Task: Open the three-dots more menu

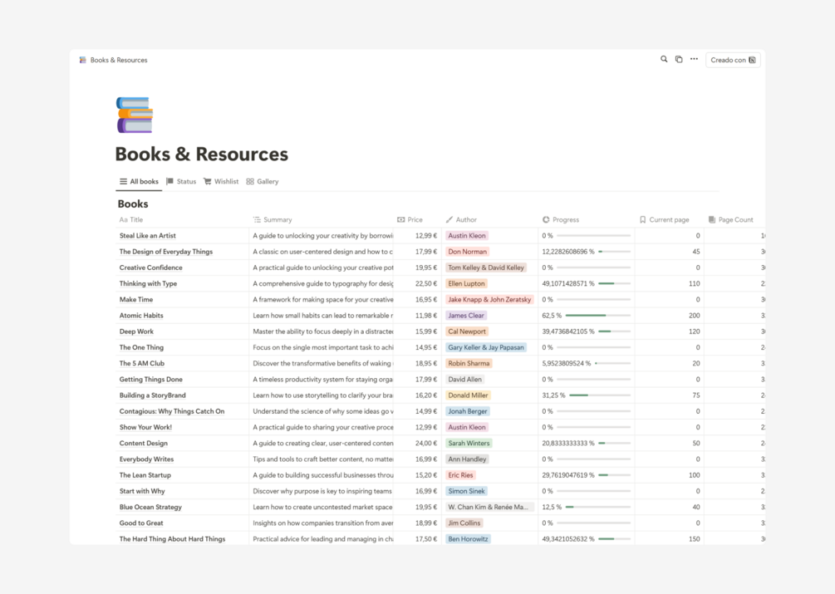Action: tap(694, 59)
